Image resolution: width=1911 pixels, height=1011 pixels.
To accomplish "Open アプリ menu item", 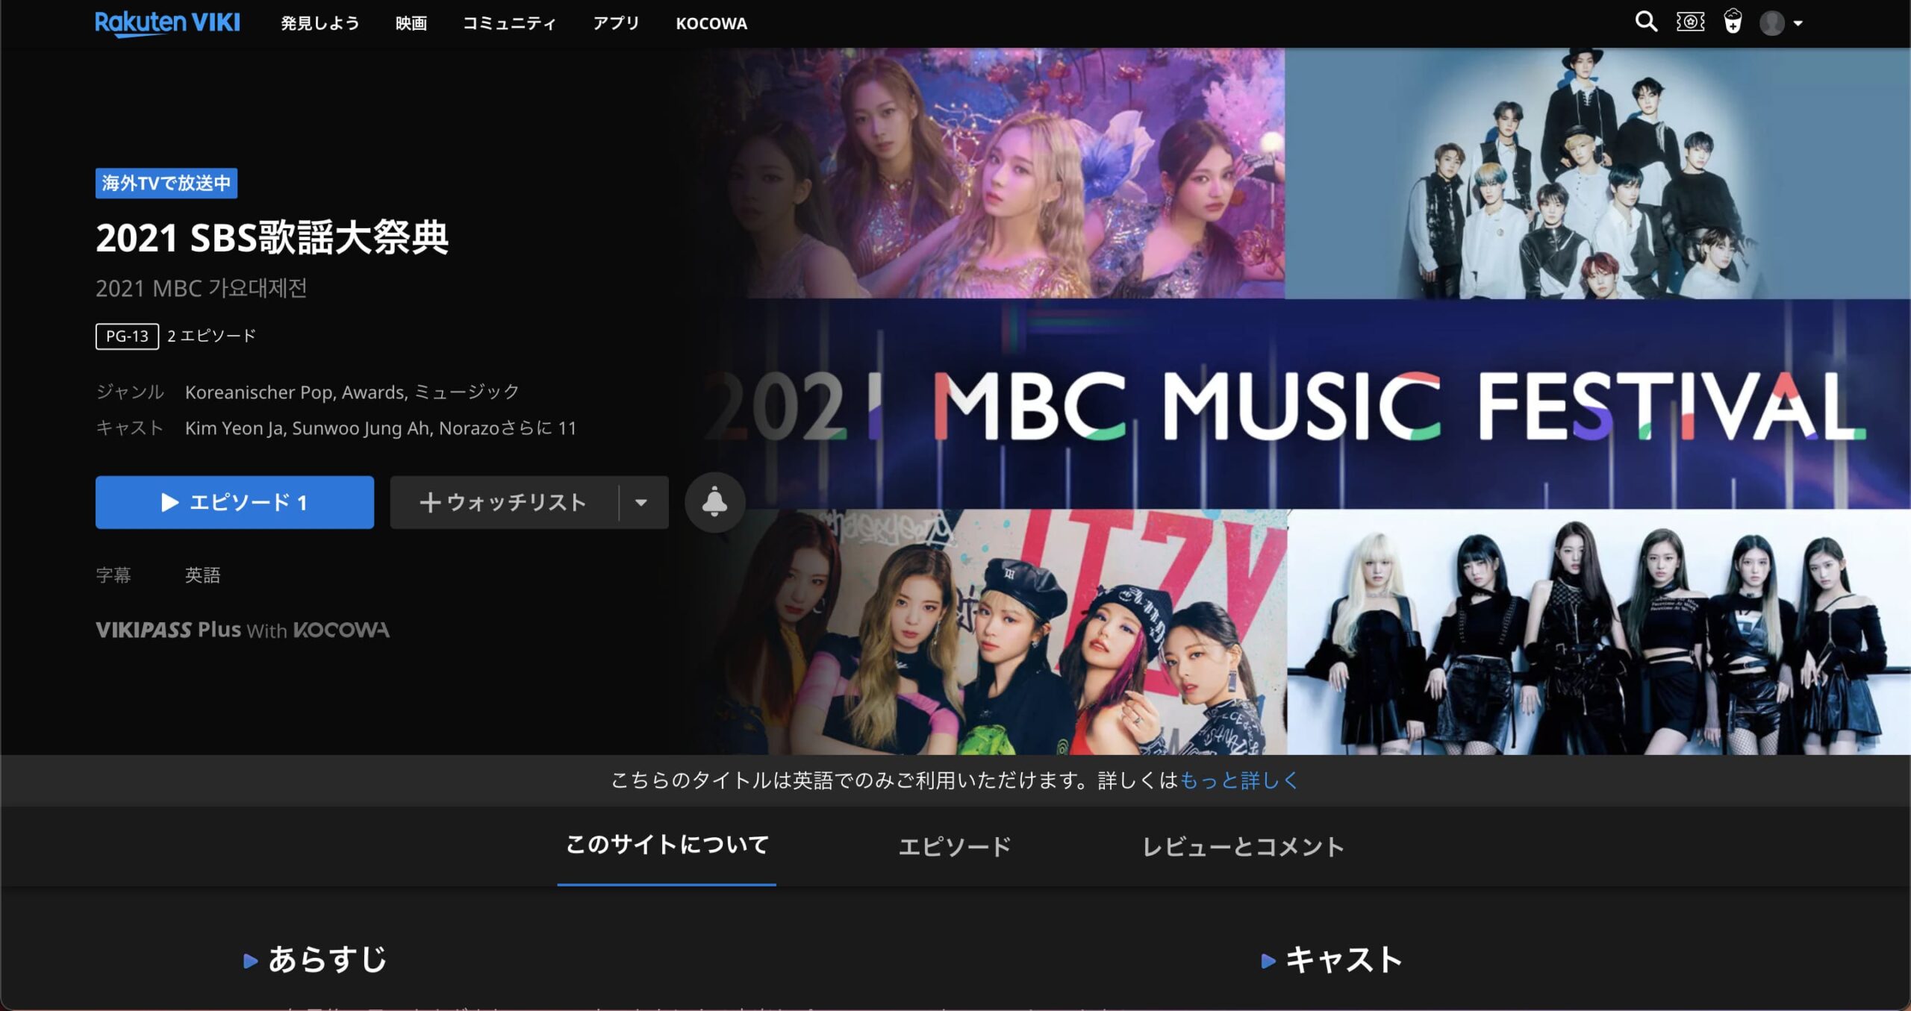I will point(616,23).
